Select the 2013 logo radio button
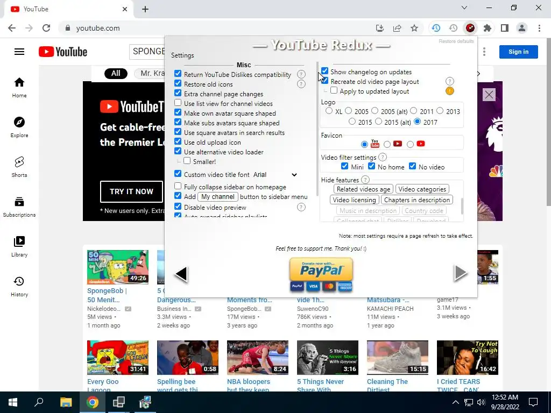 [x=440, y=111]
